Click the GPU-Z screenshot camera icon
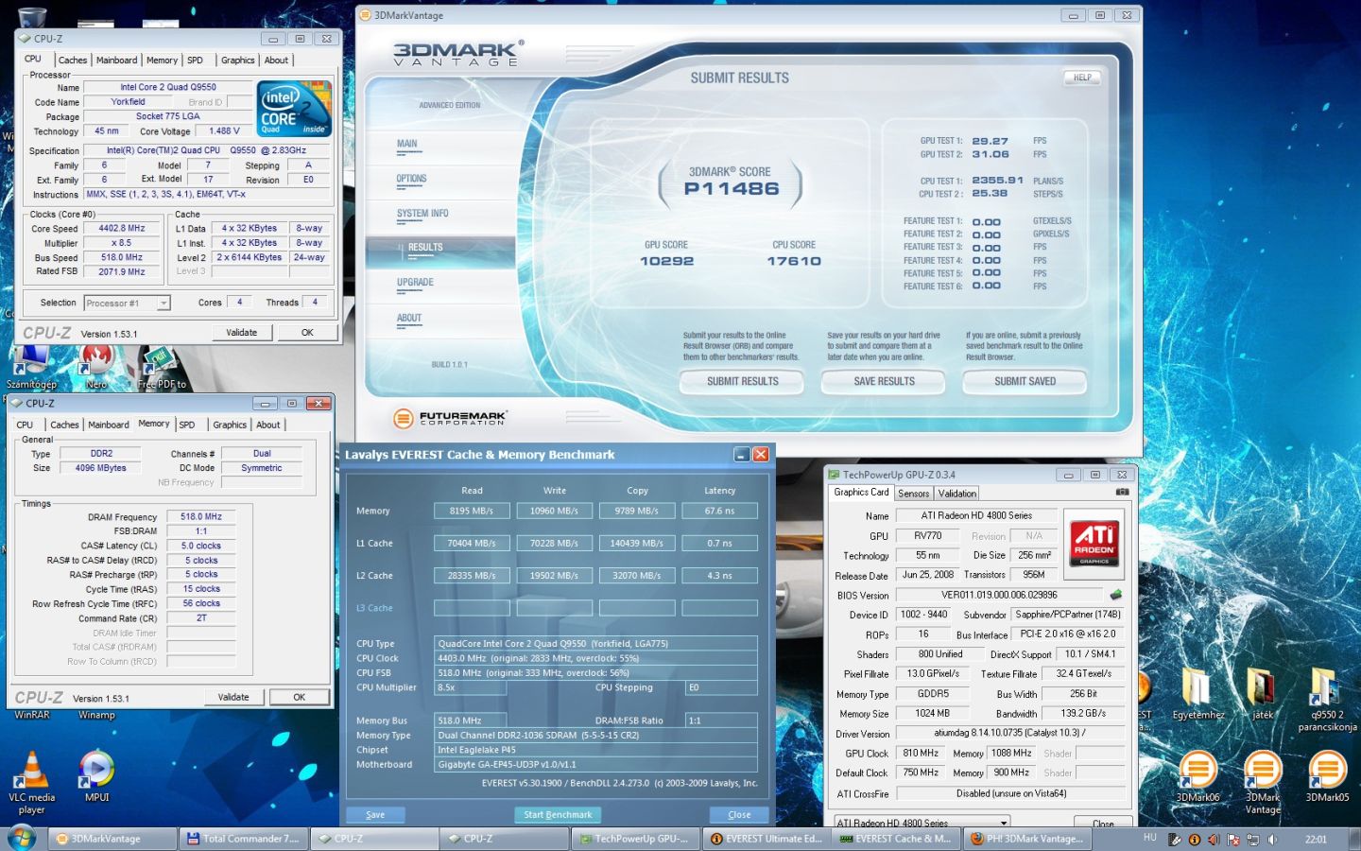Viewport: 1361px width, 851px height. (1122, 492)
